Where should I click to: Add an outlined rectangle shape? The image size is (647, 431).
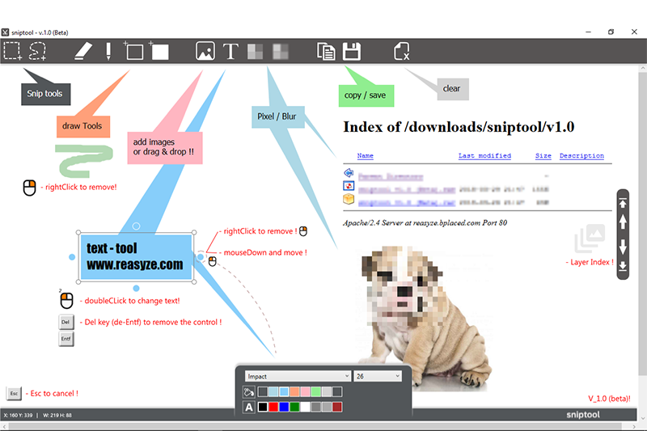point(133,51)
